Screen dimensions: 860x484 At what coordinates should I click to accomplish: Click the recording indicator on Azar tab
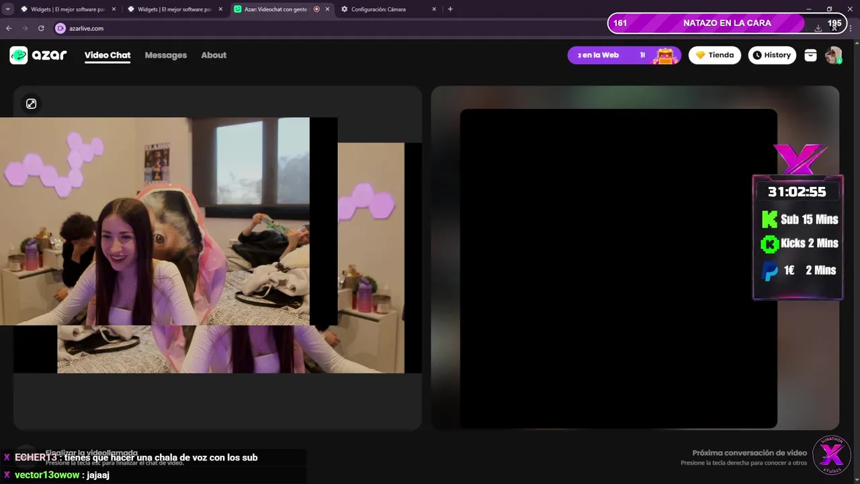[x=316, y=9]
